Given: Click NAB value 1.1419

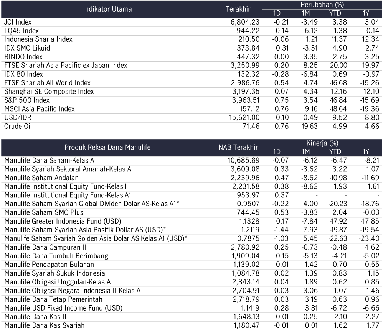Looking at the screenshot, I should click(250, 308).
